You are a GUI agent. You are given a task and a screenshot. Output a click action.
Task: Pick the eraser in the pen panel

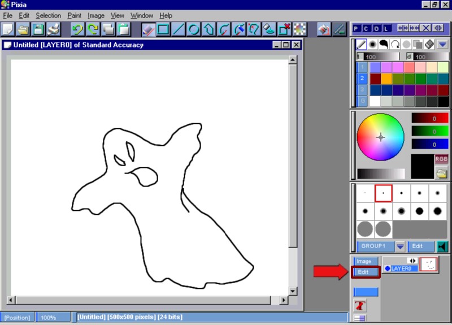point(428,44)
